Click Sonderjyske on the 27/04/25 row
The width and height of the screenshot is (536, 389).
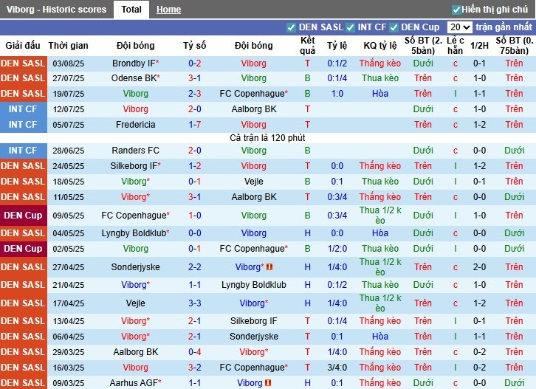[x=135, y=267]
